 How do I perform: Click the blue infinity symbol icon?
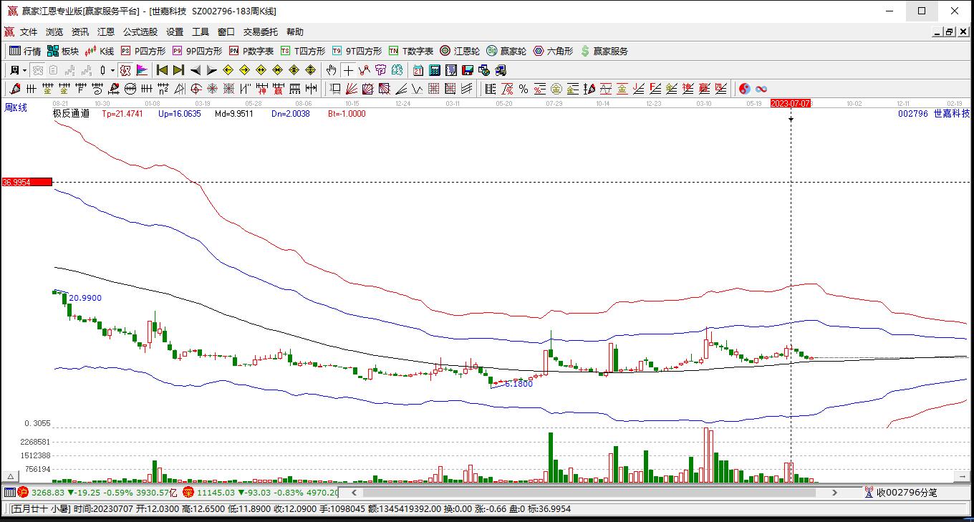(x=761, y=89)
